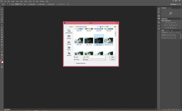This screenshot has height=111, width=182.
Task: Click the Open button in dialog
Action: [x=113, y=57]
